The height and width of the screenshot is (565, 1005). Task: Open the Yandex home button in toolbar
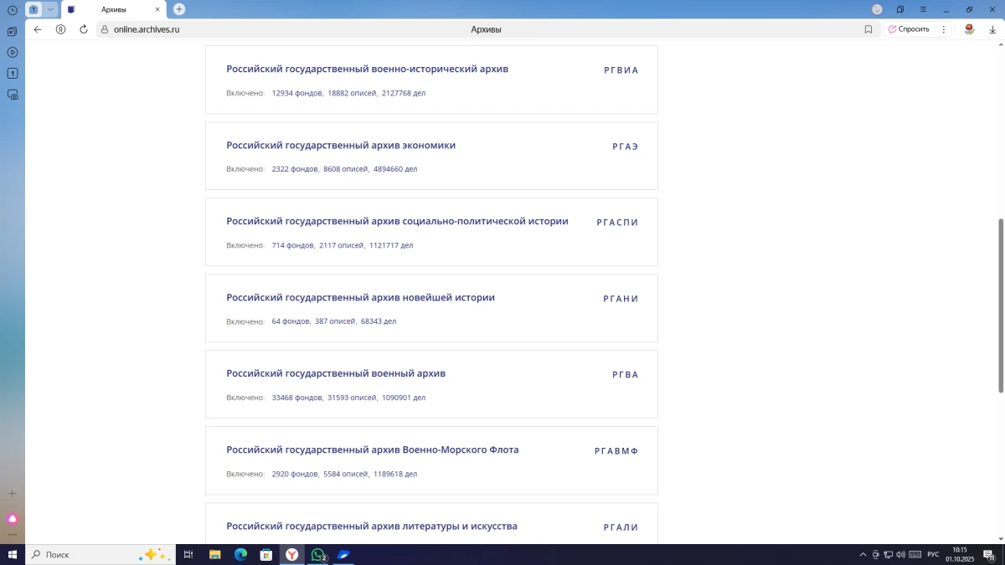(60, 29)
